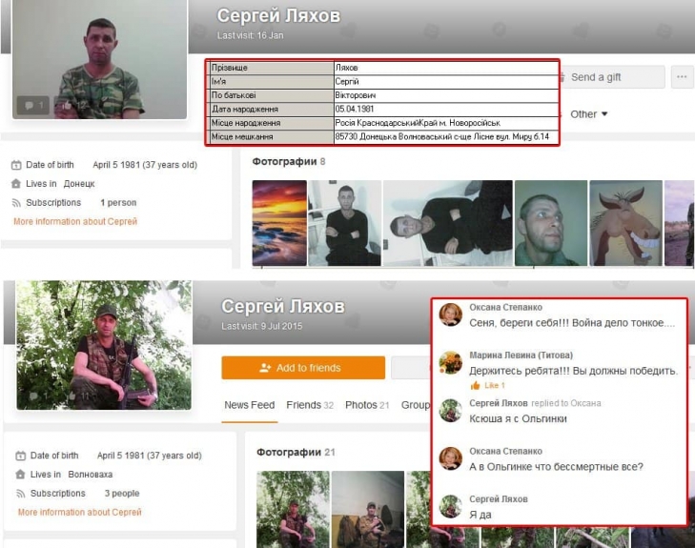695x548 pixels.
Task: Open the cartoon moose photo thumbnail
Action: coord(625,223)
